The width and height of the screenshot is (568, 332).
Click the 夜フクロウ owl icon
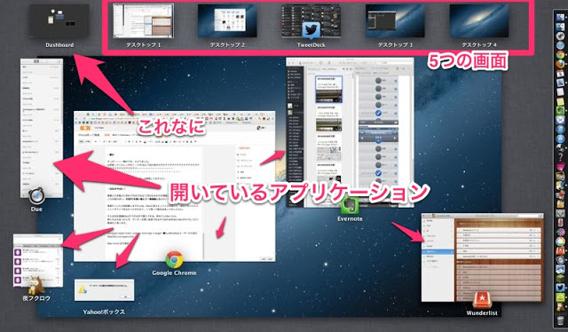[36, 285]
